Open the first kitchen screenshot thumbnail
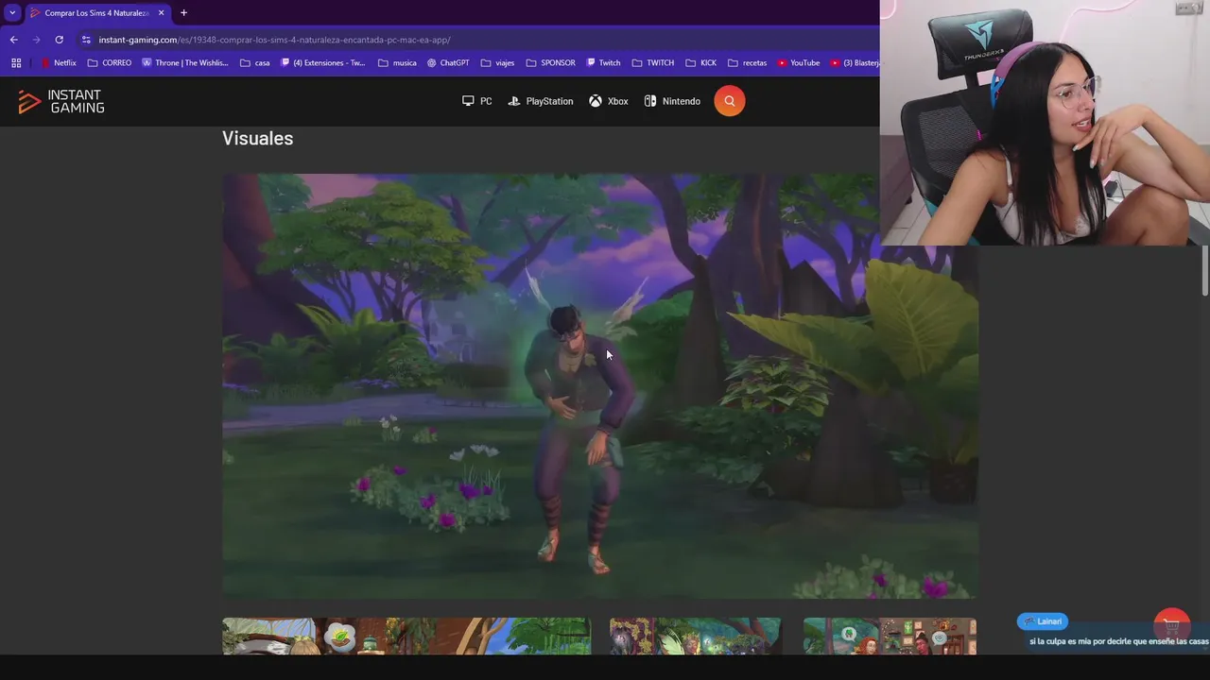Image resolution: width=1210 pixels, height=680 pixels. tap(406, 636)
